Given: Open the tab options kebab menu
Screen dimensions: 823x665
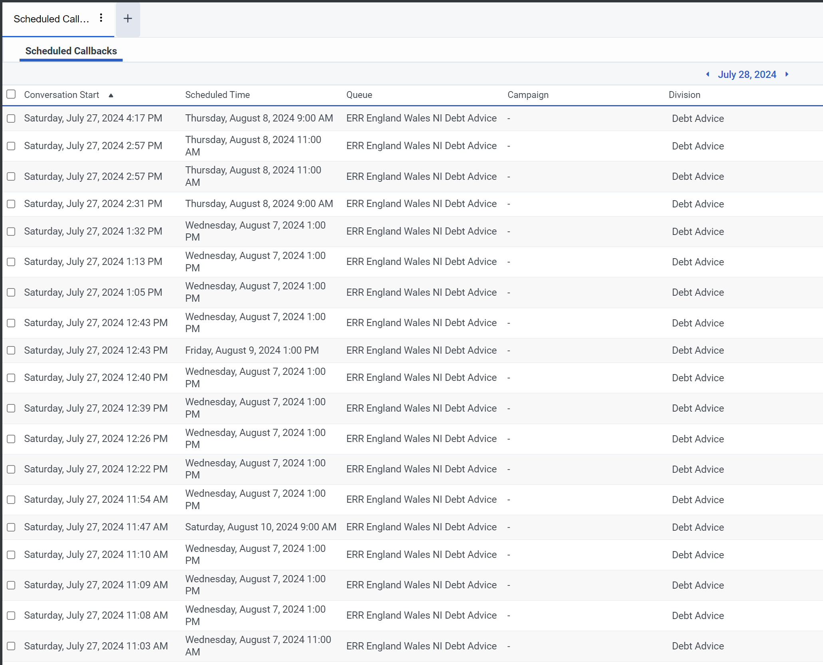Looking at the screenshot, I should coord(101,18).
